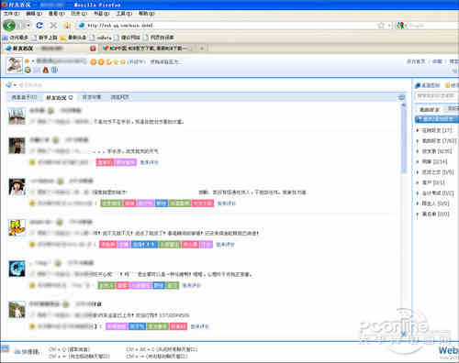This screenshot has width=459, height=363.
Task: Click the grey stop loading X icon
Action: [x=53, y=26]
